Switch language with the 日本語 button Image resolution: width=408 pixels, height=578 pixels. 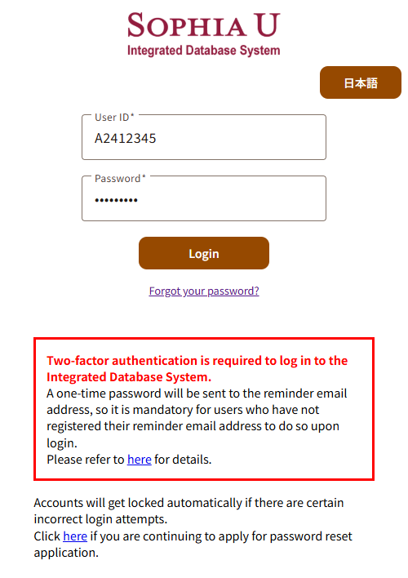(361, 82)
